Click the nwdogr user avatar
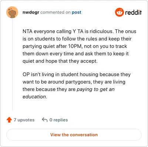This screenshot has width=148, height=147. (12, 12)
